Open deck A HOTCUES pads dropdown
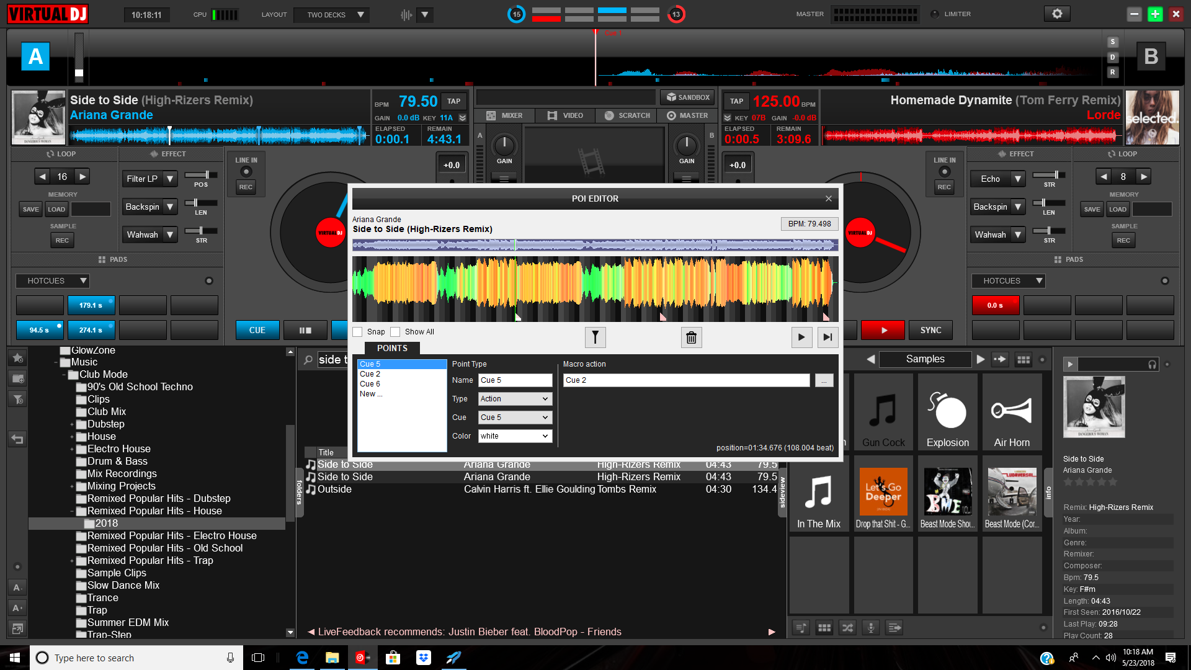Screen dimensions: 1191x670 (53, 281)
